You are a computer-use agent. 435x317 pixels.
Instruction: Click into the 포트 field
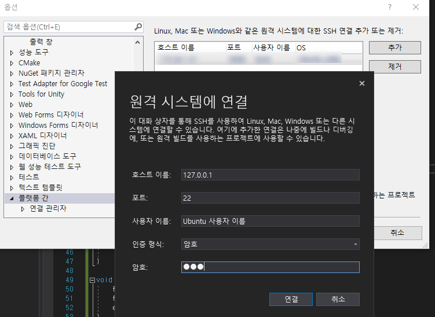270,198
